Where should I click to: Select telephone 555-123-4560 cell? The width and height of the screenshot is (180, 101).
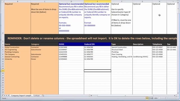(159, 57)
